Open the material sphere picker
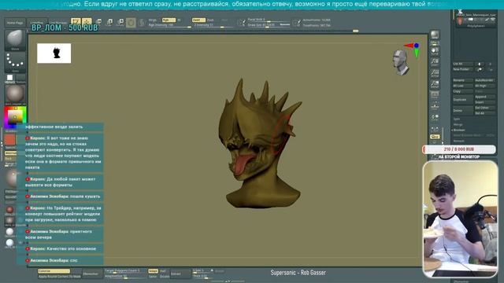This screenshot has height=283, width=504. pos(15,94)
